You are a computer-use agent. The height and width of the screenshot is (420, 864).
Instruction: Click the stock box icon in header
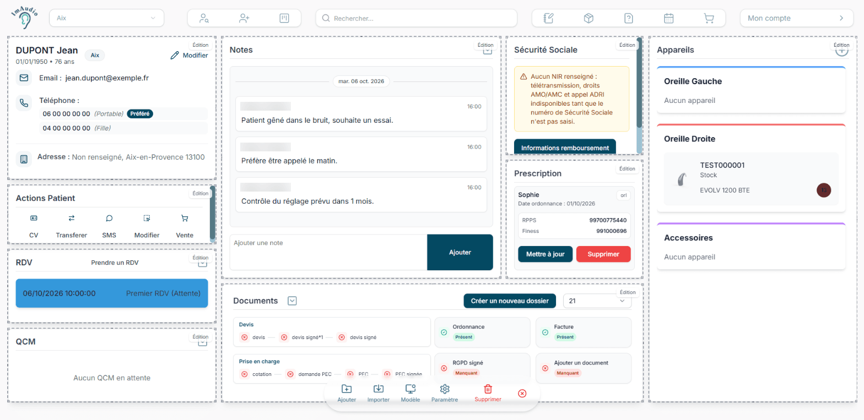588,18
